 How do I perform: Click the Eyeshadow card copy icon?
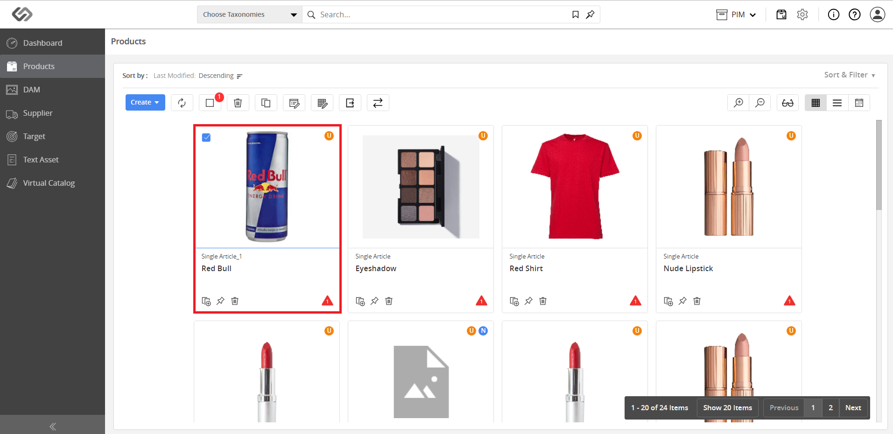click(360, 301)
